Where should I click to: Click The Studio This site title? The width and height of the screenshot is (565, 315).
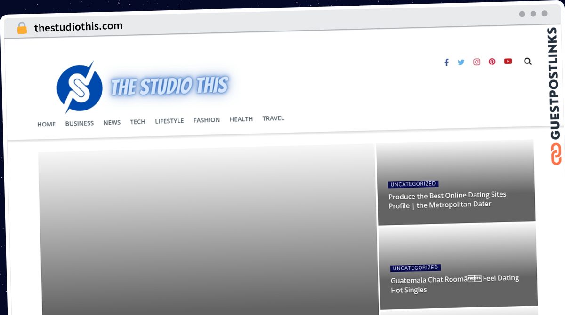[x=169, y=87]
